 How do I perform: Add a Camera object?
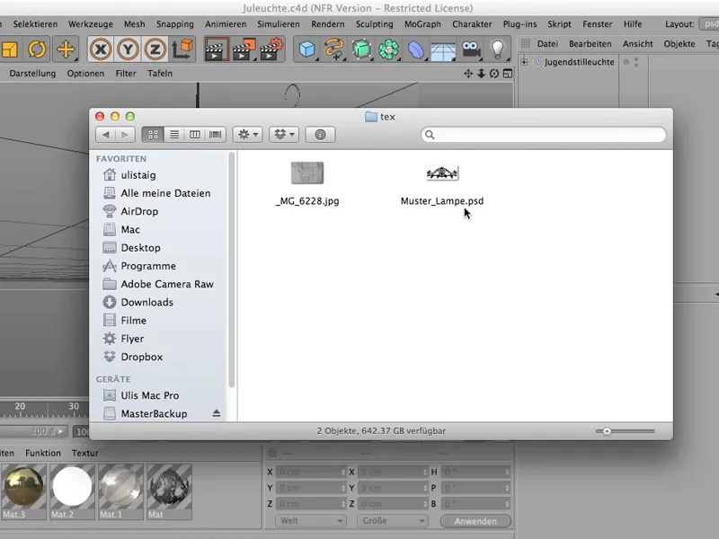tap(471, 49)
